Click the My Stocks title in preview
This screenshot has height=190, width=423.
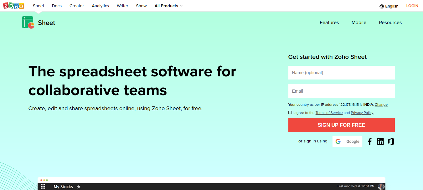pos(63,187)
